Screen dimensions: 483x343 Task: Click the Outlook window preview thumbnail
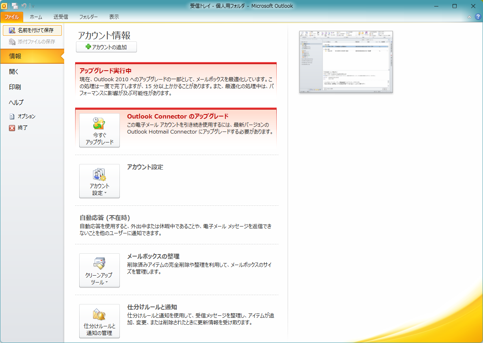click(x=346, y=62)
